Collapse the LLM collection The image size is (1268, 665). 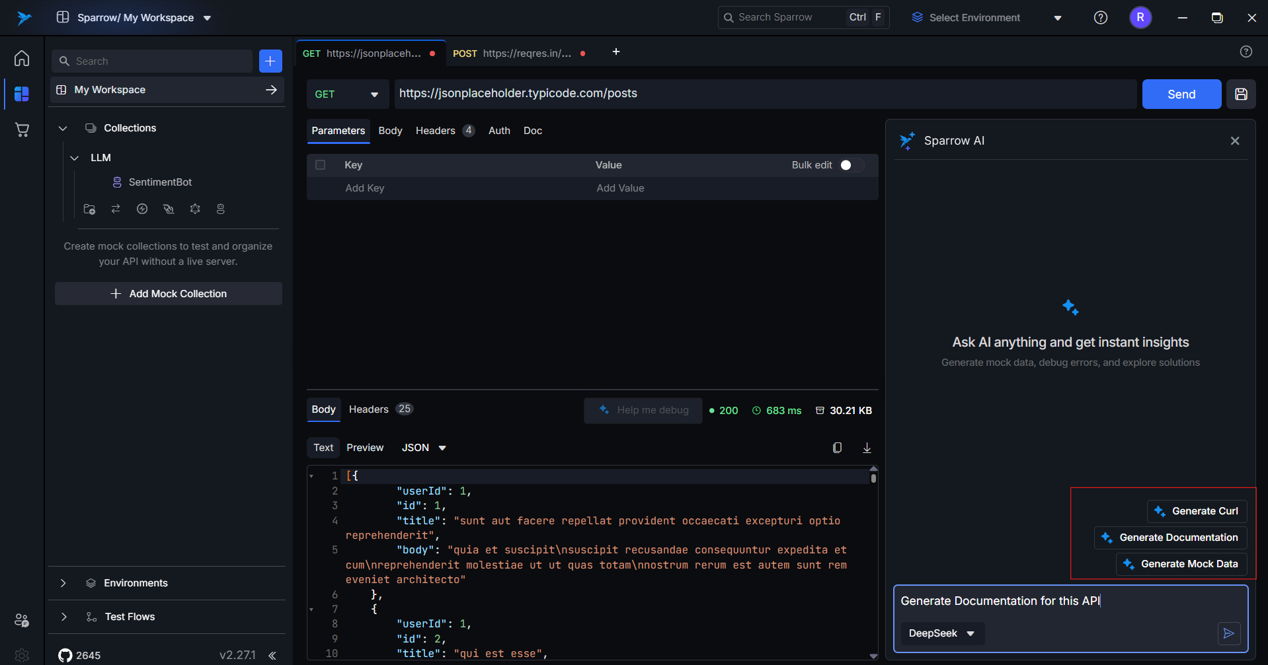[x=75, y=158]
